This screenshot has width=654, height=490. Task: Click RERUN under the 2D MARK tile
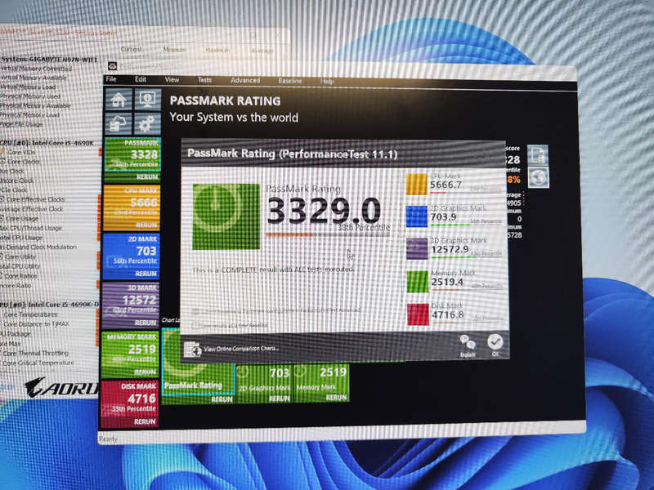[x=146, y=274]
